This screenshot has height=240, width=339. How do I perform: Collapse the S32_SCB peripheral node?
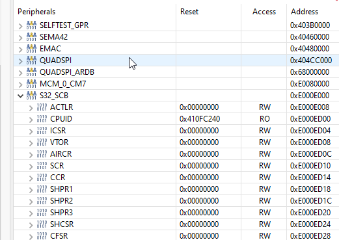[20, 96]
